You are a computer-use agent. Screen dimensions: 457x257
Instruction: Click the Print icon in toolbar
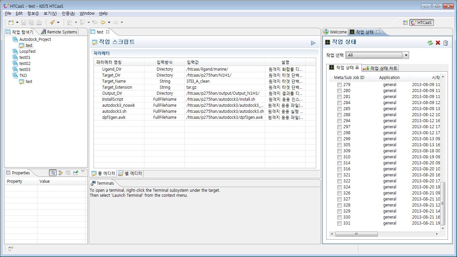tap(39, 22)
